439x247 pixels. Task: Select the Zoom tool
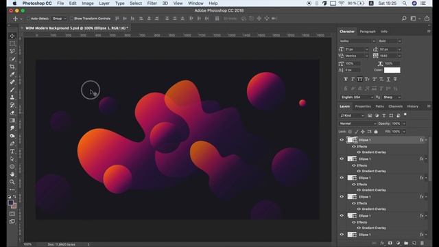click(x=12, y=182)
